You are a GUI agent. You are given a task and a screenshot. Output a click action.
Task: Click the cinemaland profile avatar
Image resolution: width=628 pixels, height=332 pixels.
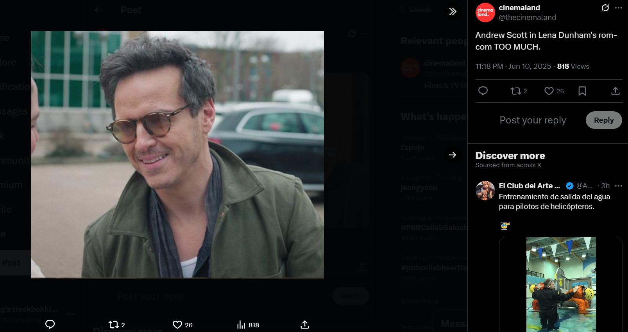485,12
